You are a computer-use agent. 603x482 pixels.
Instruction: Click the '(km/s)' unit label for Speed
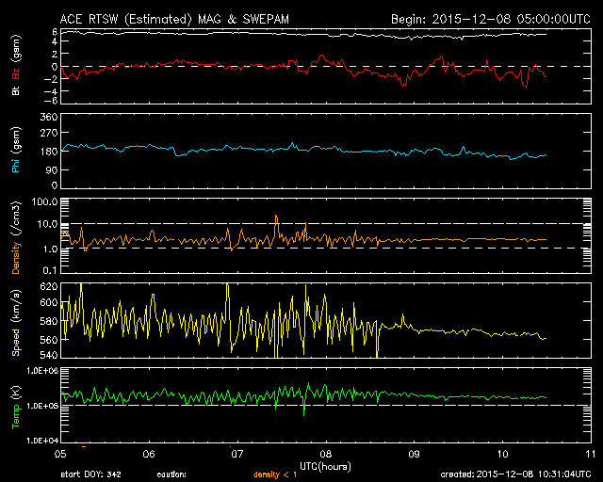click(17, 306)
